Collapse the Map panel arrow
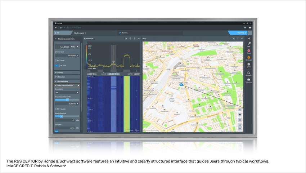Viewport: 306px width, 173px height. (242, 39)
